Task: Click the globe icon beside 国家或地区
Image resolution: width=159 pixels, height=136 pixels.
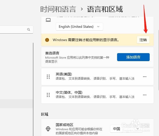Action: coord(48,129)
